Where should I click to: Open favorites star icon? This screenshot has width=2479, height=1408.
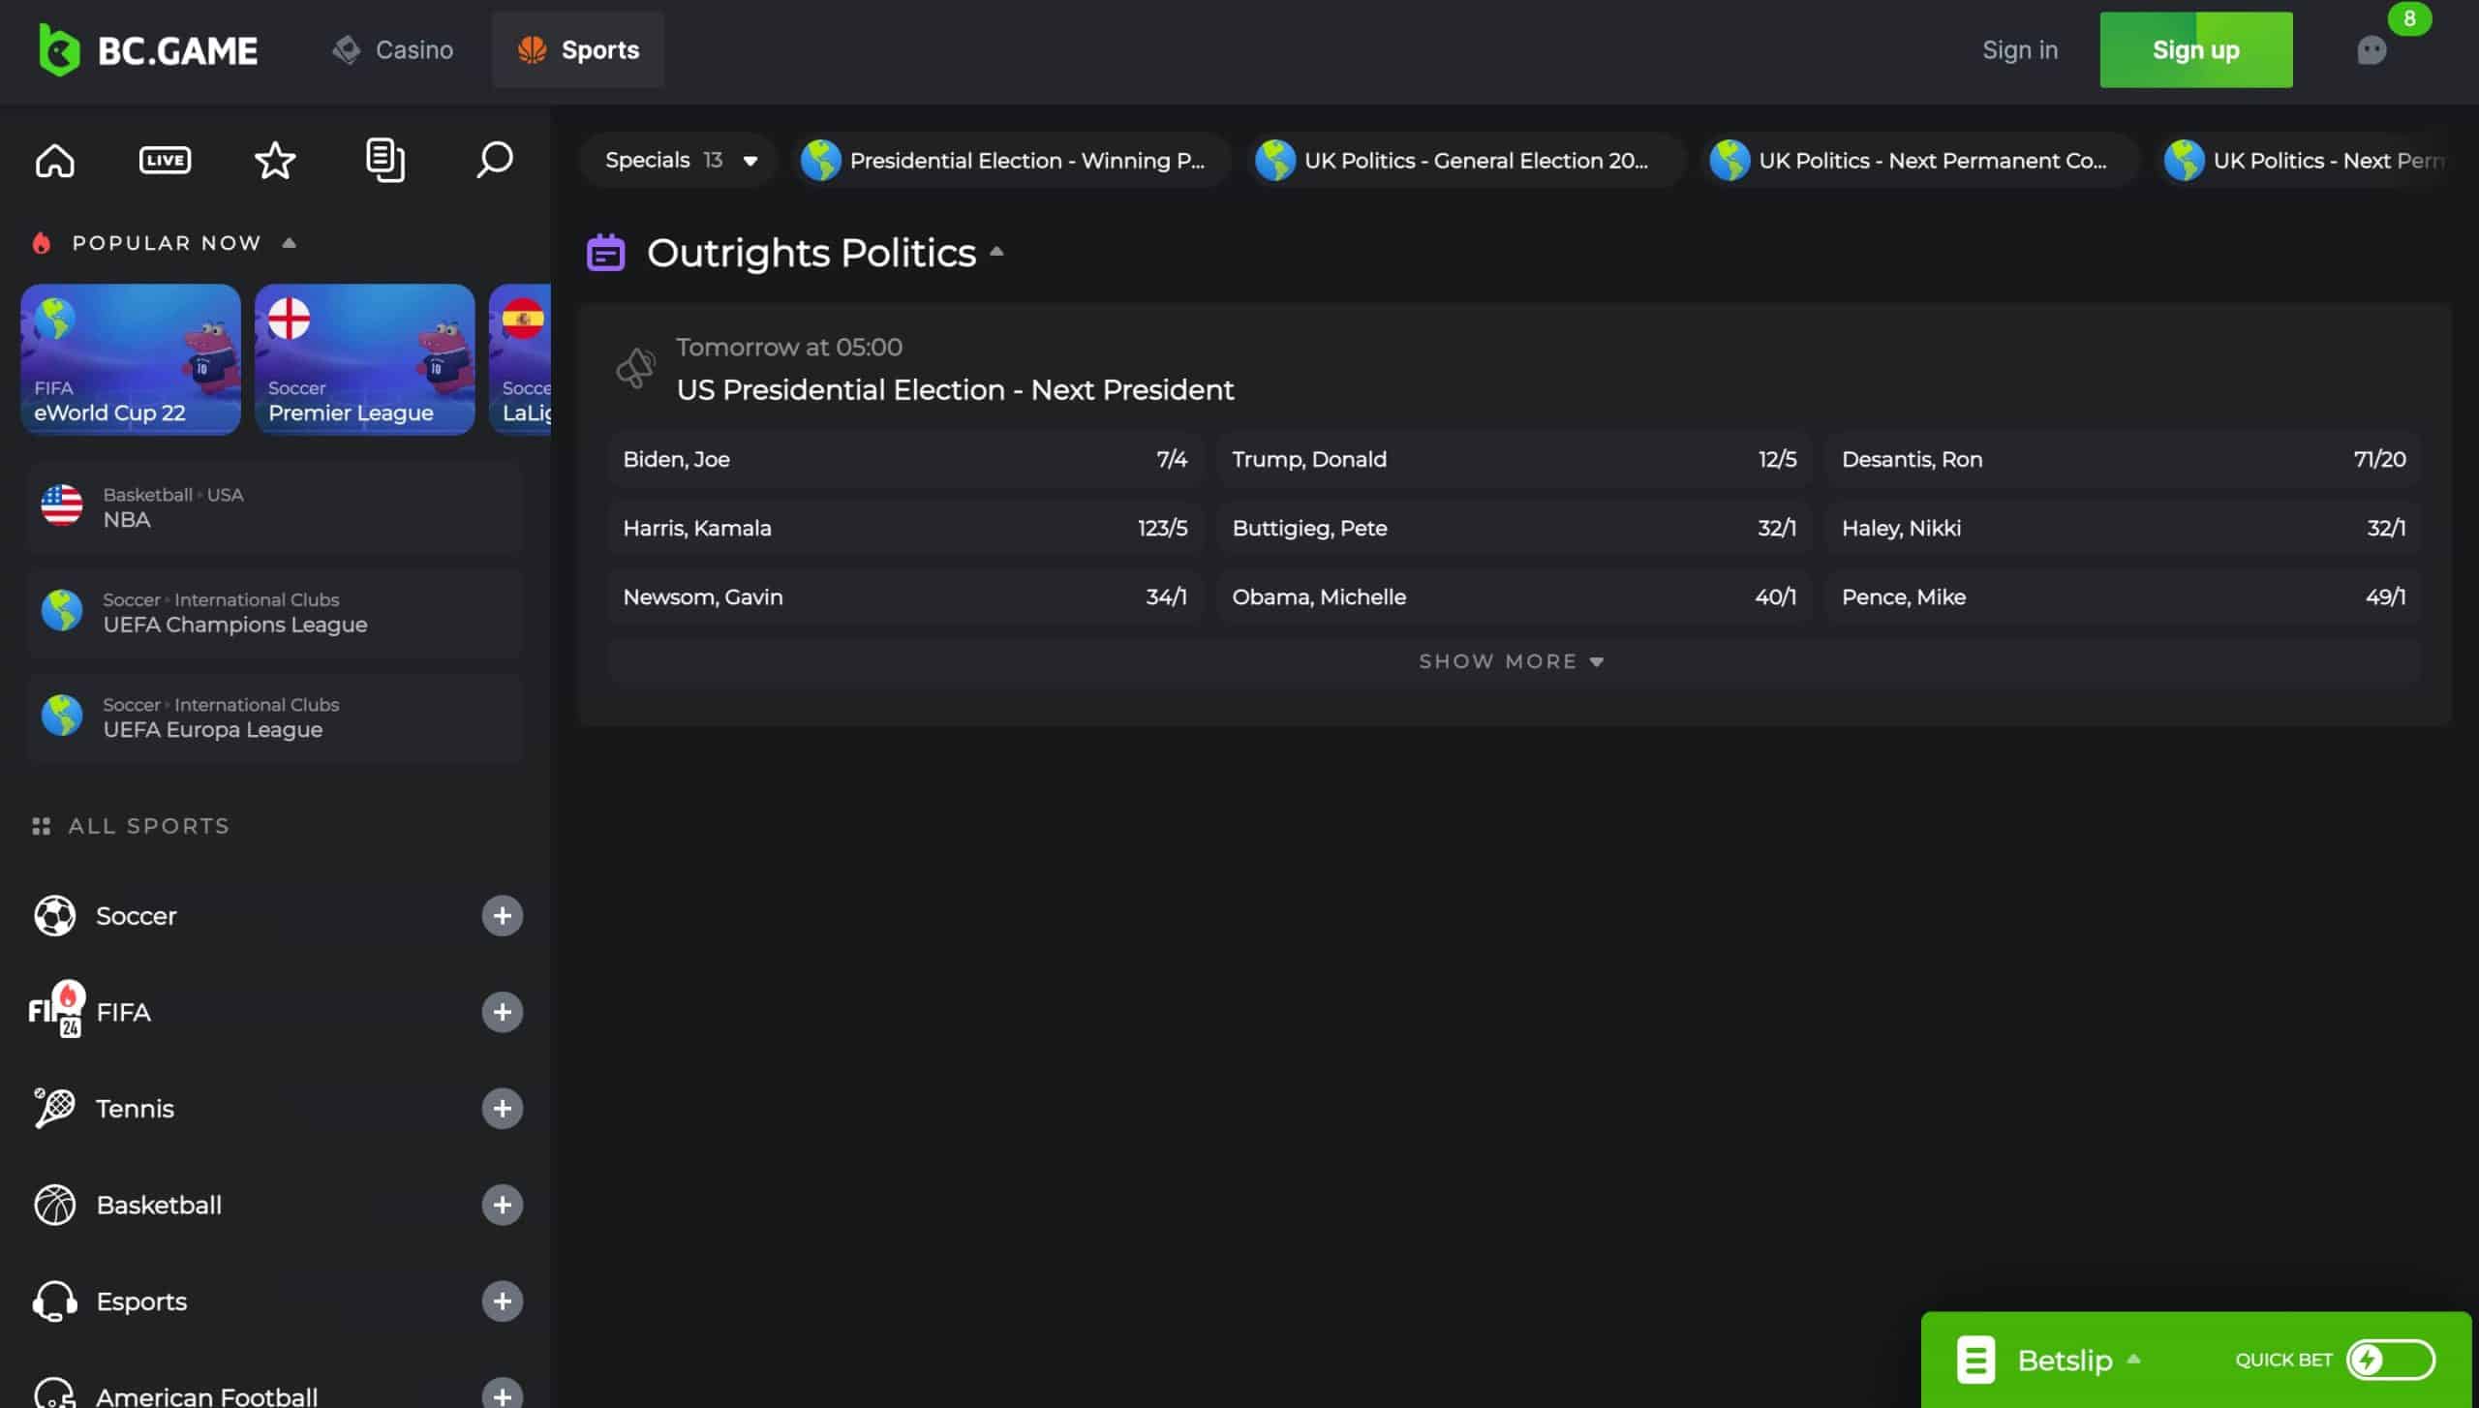(x=275, y=160)
